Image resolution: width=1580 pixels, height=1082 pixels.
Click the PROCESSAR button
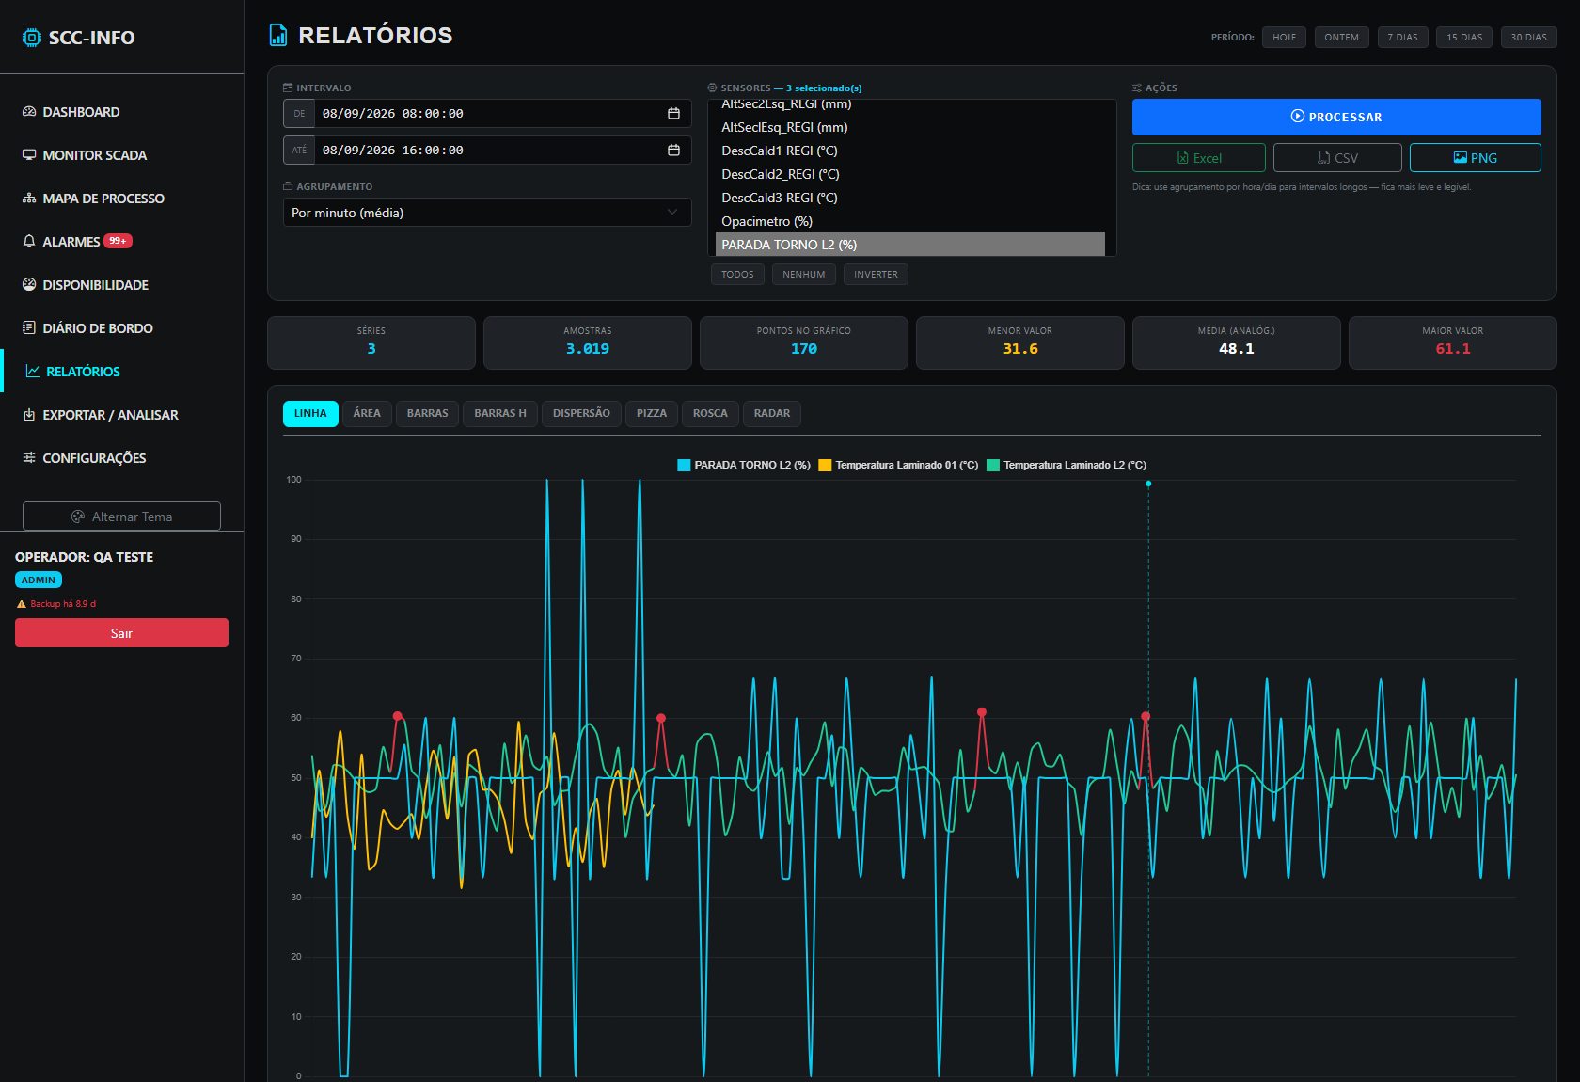click(x=1336, y=117)
